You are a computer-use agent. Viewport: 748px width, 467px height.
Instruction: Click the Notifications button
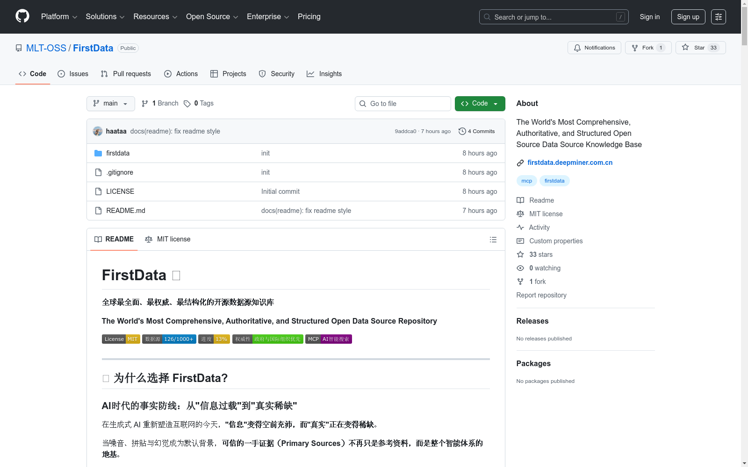[x=594, y=48]
